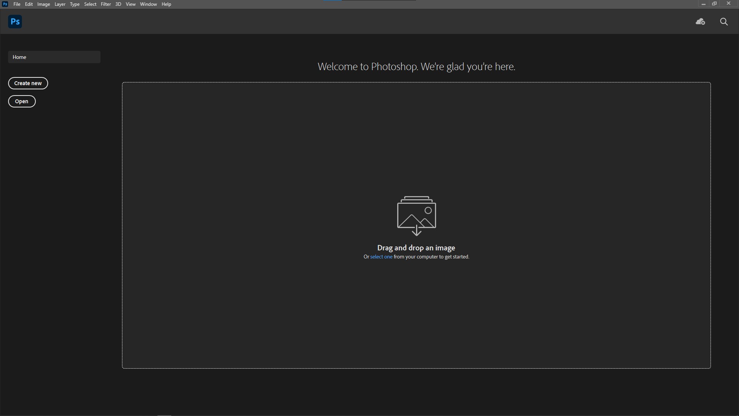The image size is (739, 416).
Task: Open the Image menu
Action: tap(43, 4)
